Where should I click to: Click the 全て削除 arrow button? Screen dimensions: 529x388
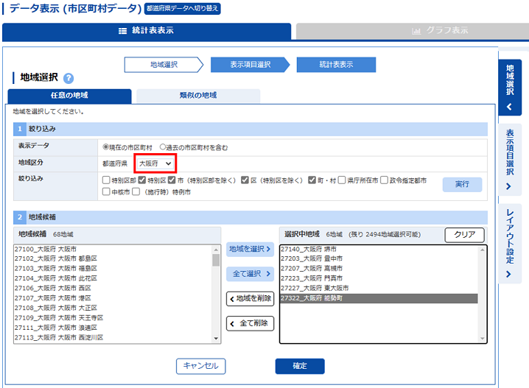pyautogui.click(x=250, y=323)
